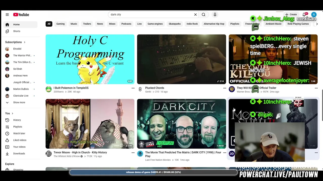The width and height of the screenshot is (323, 181).
Task: Open Playlists in the sidebar
Action: (20, 127)
